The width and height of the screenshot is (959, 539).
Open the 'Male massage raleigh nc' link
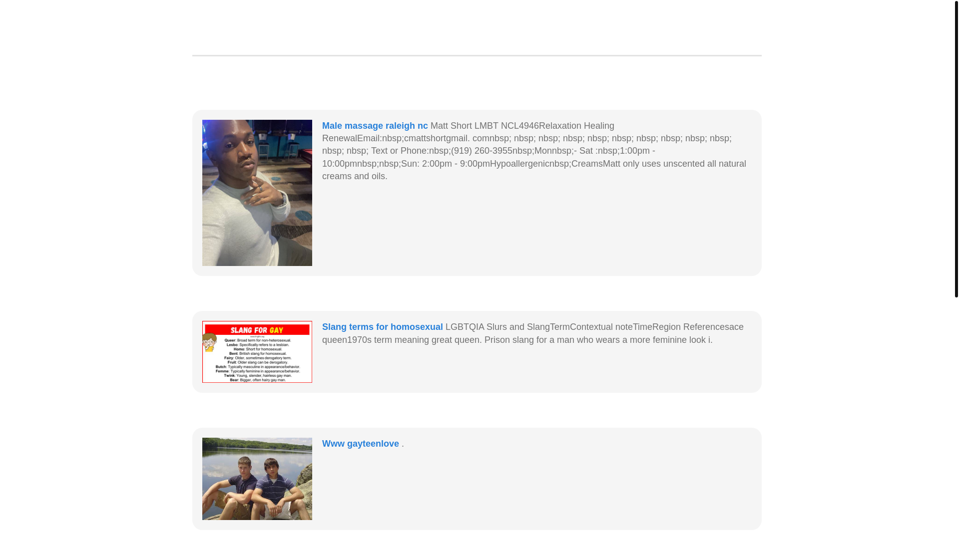tap(375, 126)
